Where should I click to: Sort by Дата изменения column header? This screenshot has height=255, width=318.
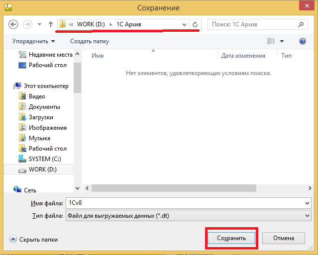click(243, 56)
